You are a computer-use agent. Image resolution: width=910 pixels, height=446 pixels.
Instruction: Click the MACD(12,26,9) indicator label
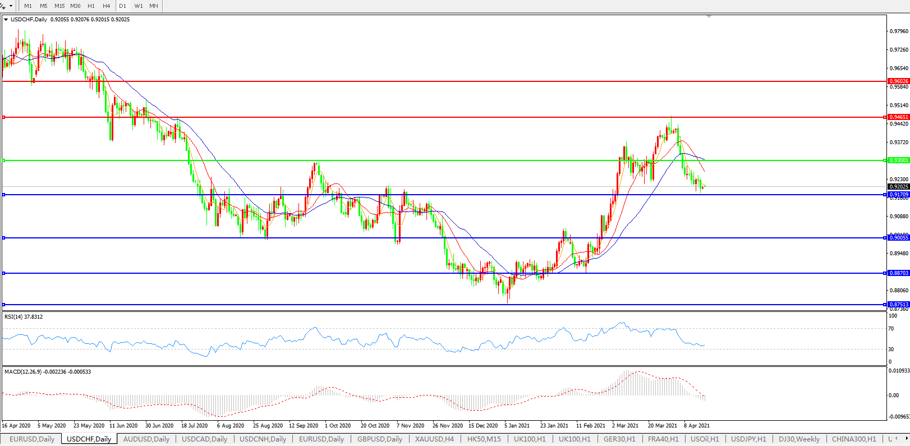[x=47, y=372]
